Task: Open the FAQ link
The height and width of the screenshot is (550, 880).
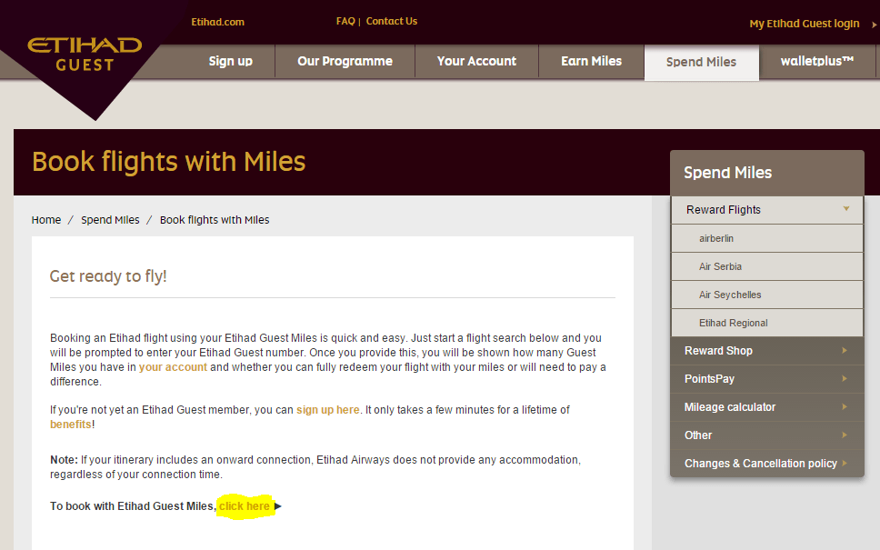Action: pyautogui.click(x=345, y=21)
